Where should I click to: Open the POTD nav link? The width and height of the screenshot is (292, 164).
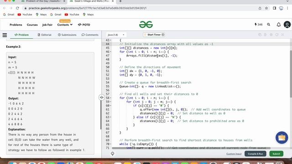(84, 25)
